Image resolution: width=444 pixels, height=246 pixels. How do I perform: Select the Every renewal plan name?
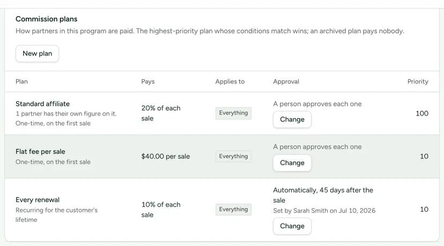click(x=38, y=199)
